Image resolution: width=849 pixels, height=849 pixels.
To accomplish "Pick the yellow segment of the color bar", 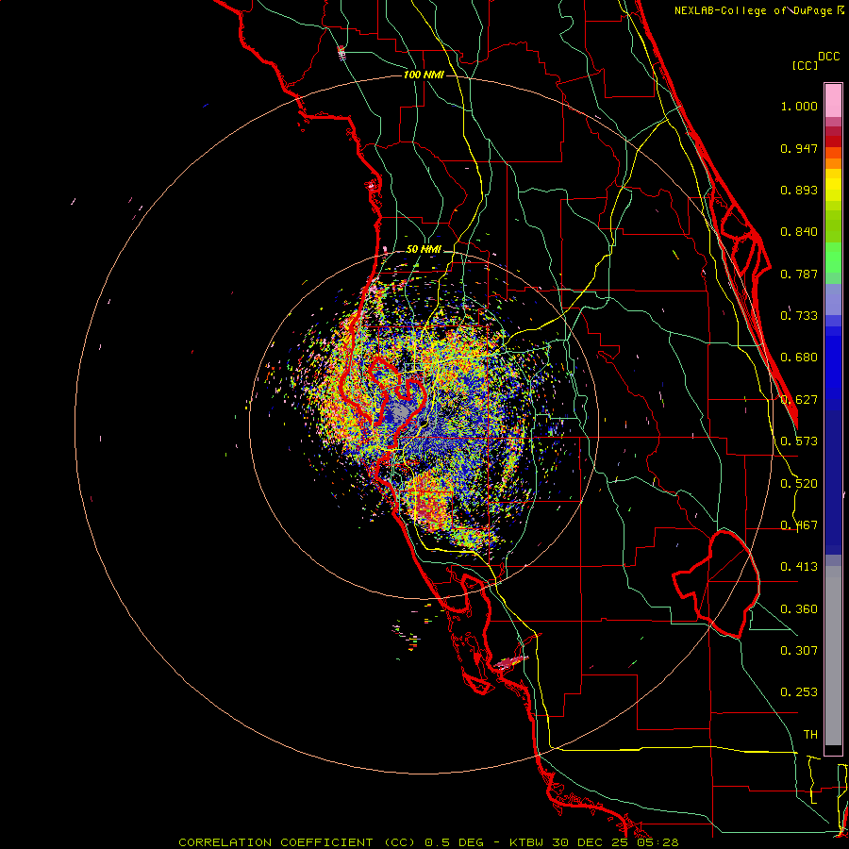I will click(x=833, y=185).
